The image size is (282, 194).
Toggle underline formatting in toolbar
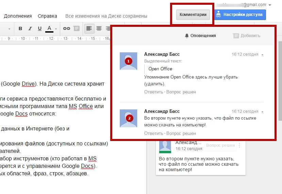(x=39, y=29)
